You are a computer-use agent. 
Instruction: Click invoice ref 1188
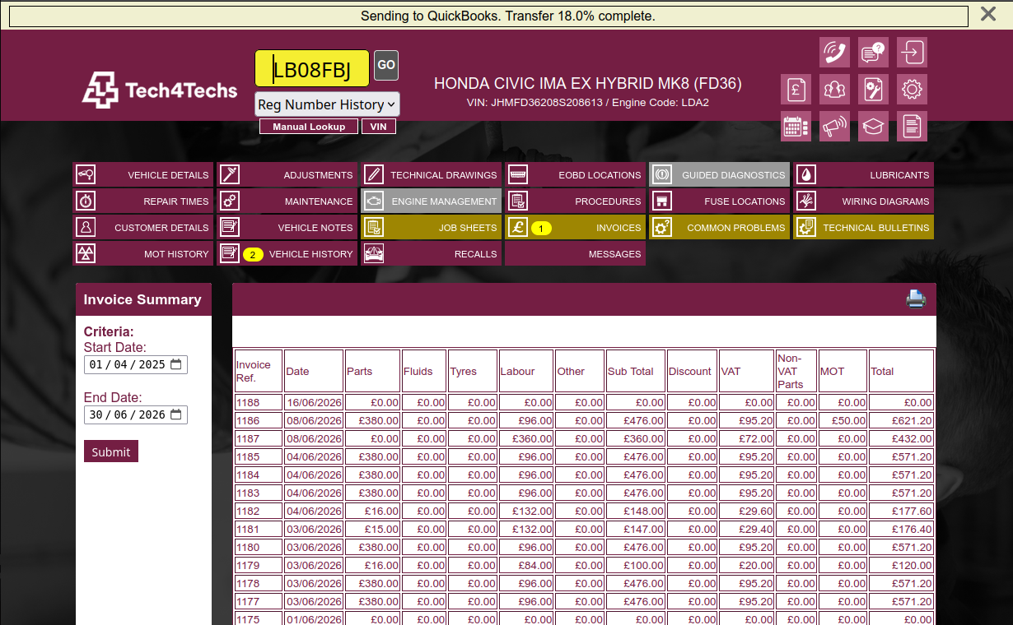click(259, 402)
